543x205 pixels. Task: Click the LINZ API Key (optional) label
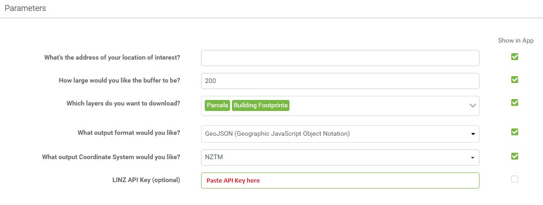[143, 180]
